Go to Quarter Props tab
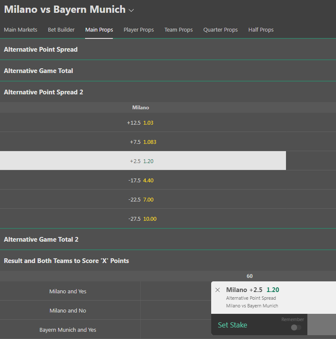 pyautogui.click(x=221, y=29)
